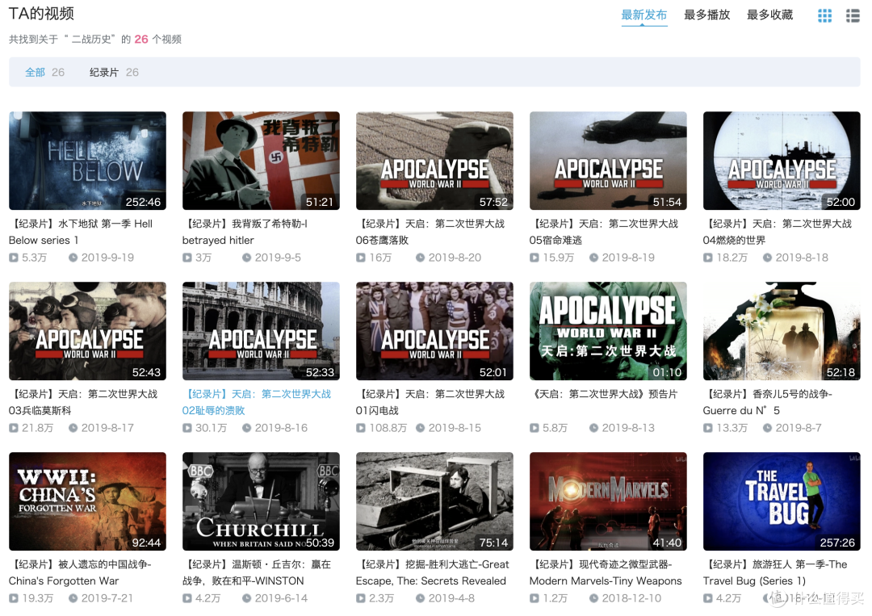Click clock icon beside date 2019-9-5
Viewport: 872px width, 616px height.
tap(246, 258)
